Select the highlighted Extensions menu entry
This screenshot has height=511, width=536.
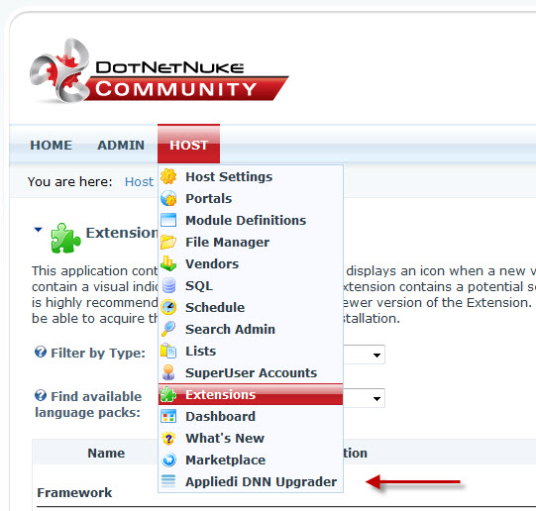click(x=251, y=394)
